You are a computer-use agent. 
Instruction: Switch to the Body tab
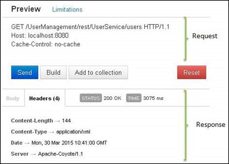(13, 98)
